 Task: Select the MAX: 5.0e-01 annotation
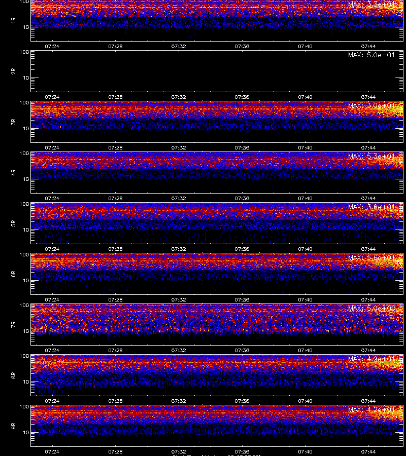(x=371, y=55)
